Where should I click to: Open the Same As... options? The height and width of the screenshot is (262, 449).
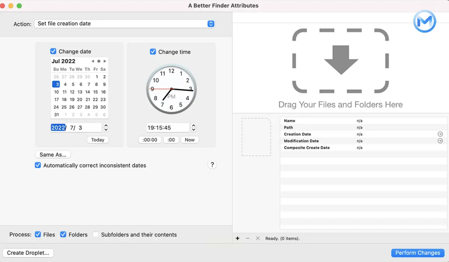[x=53, y=155]
